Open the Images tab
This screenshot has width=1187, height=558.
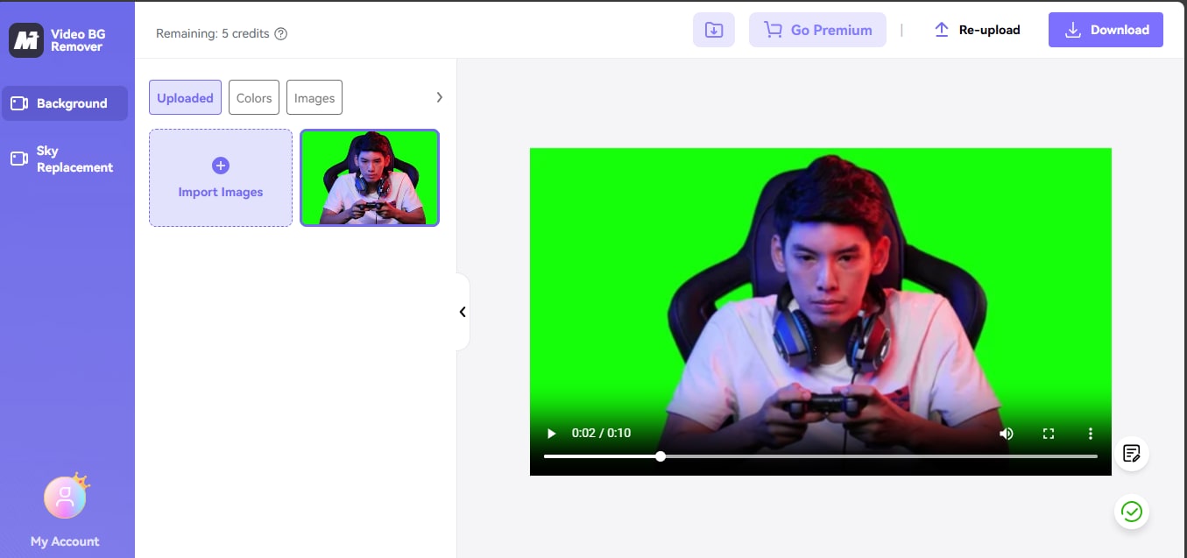[x=314, y=97]
